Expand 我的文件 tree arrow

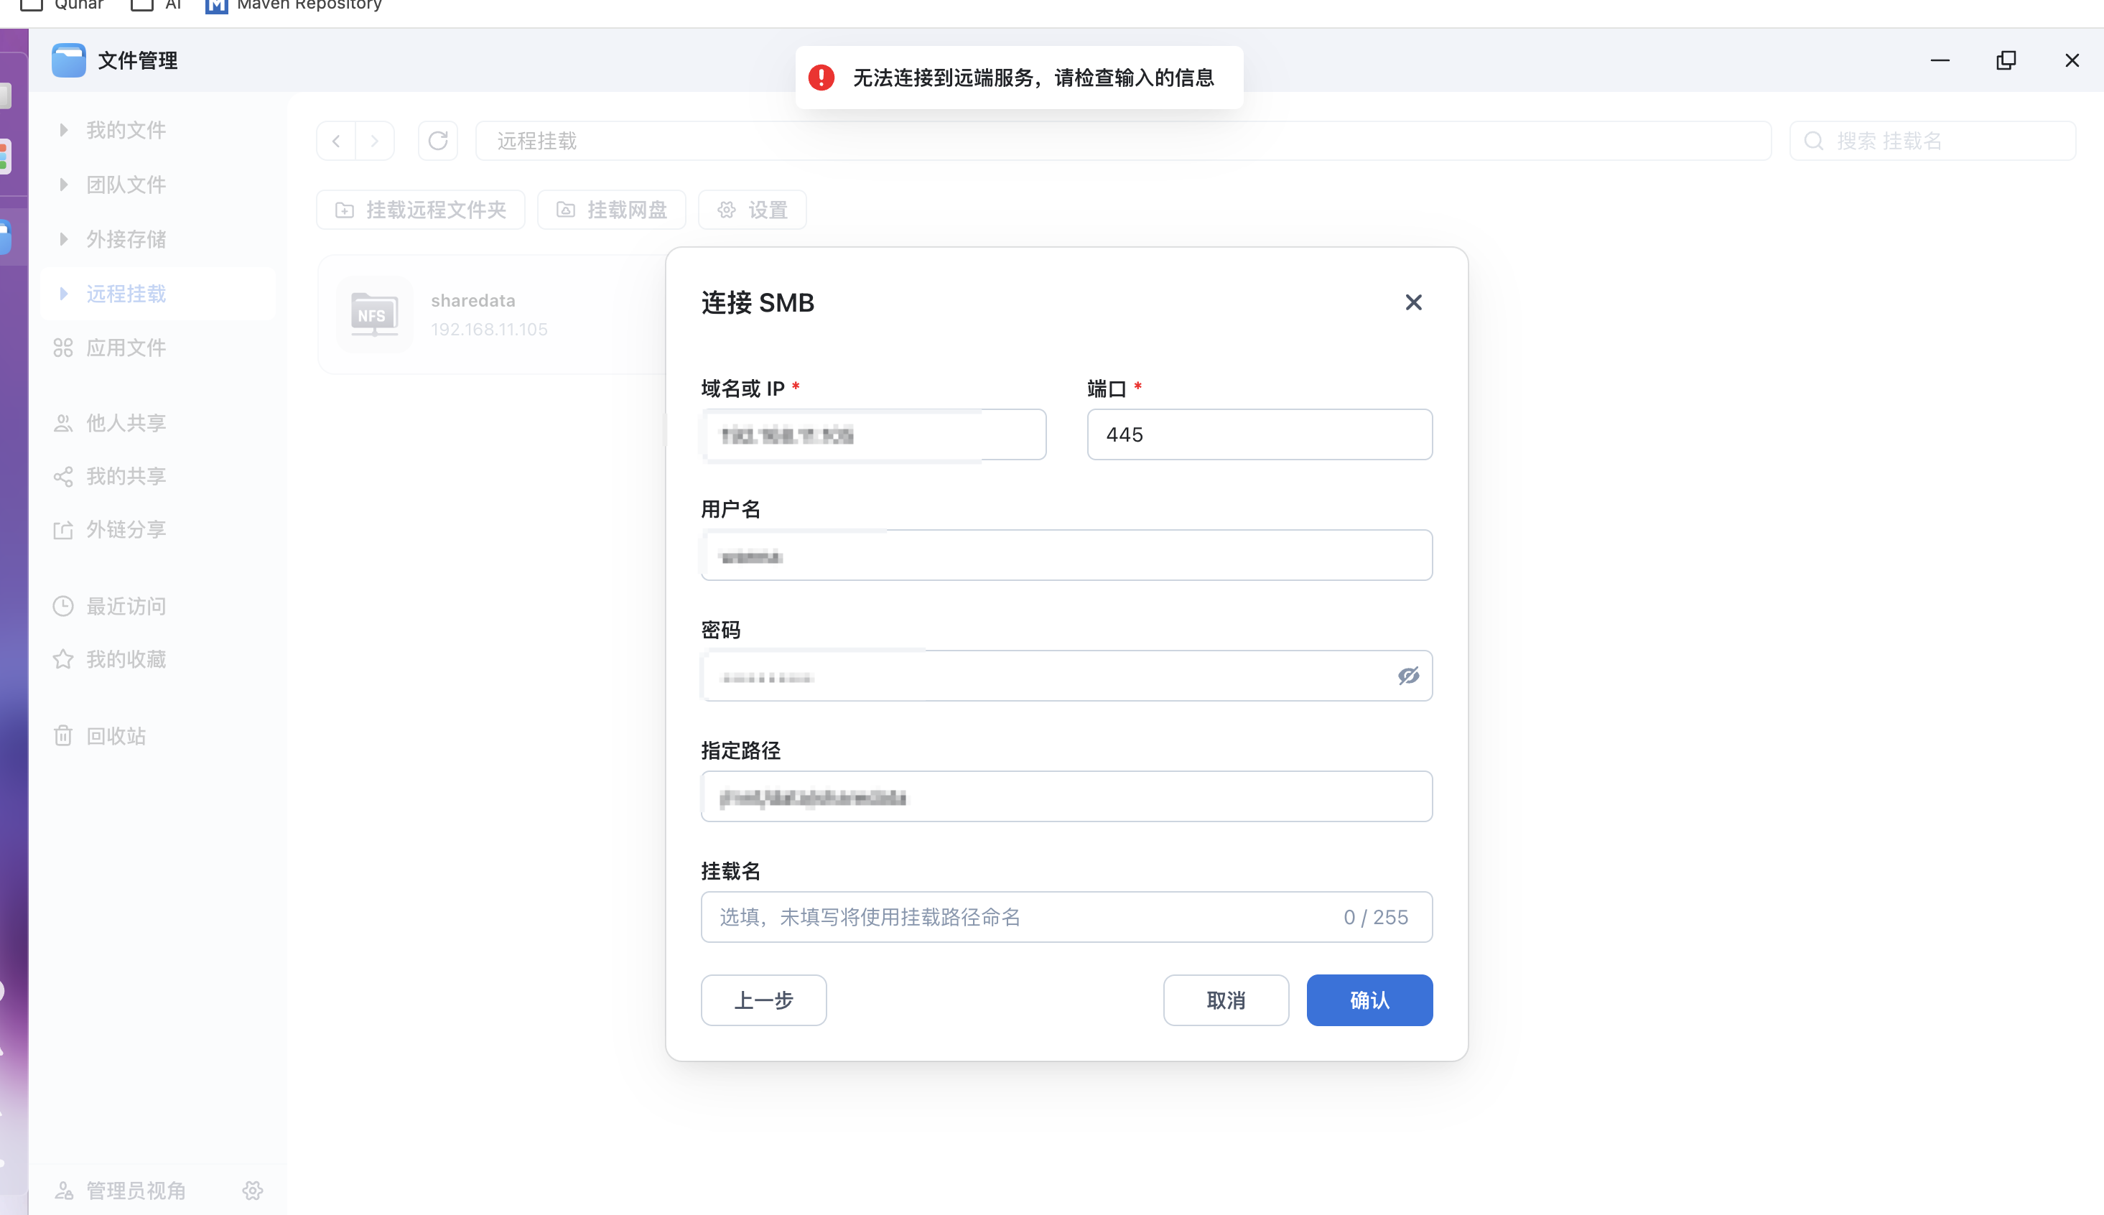[63, 130]
